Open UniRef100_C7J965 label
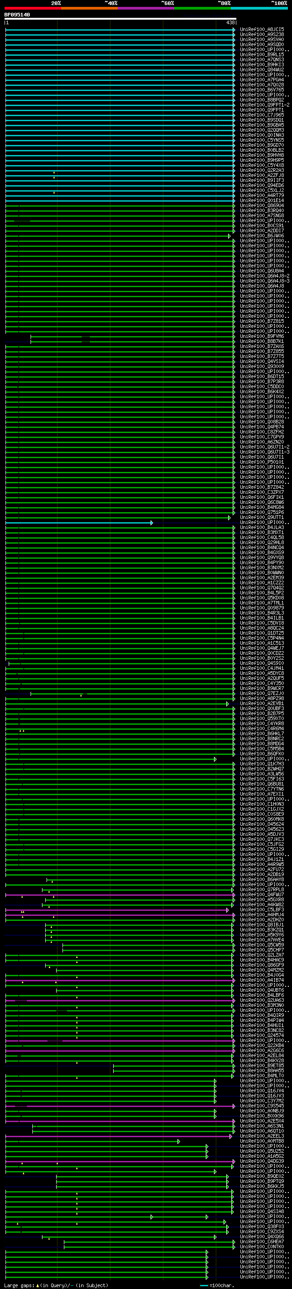Image resolution: width=292 pixels, height=1289 pixels. [262, 115]
